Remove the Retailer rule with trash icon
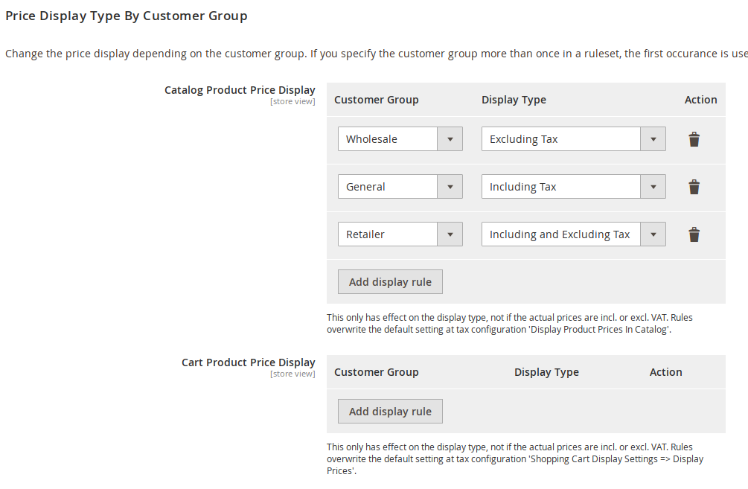The height and width of the screenshot is (489, 748). point(694,234)
